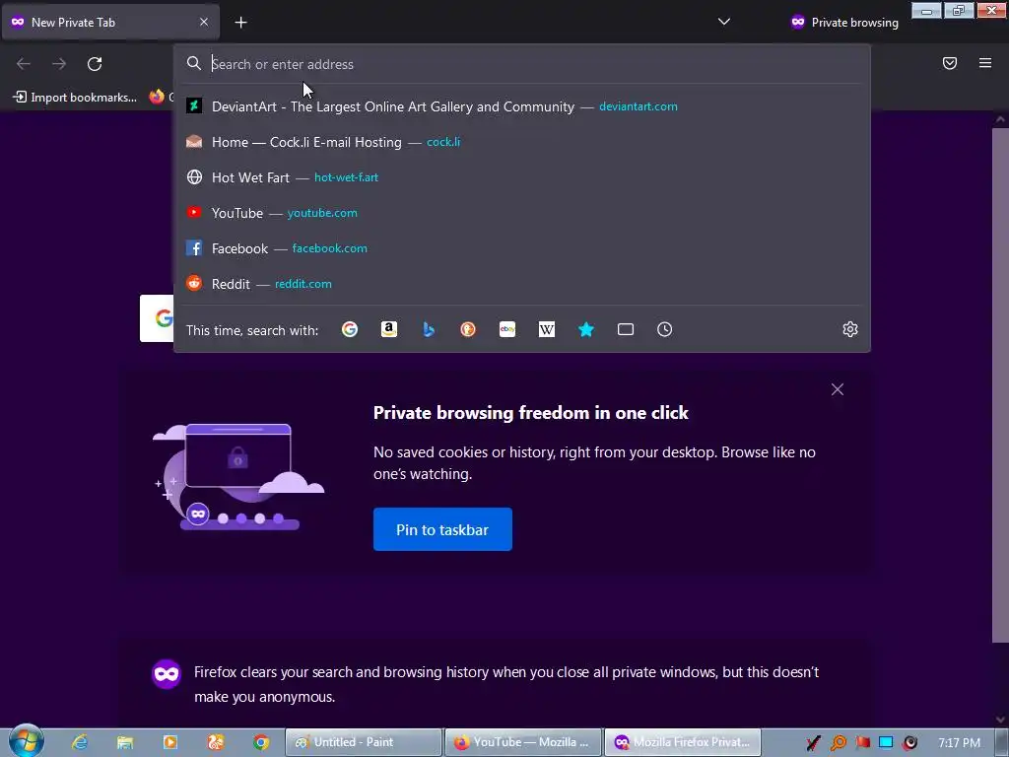Screen dimensions: 1009x757
Task: Select the New Private Tab
Action: pos(110,22)
